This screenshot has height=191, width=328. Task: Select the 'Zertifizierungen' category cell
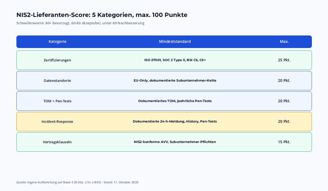pos(57,60)
